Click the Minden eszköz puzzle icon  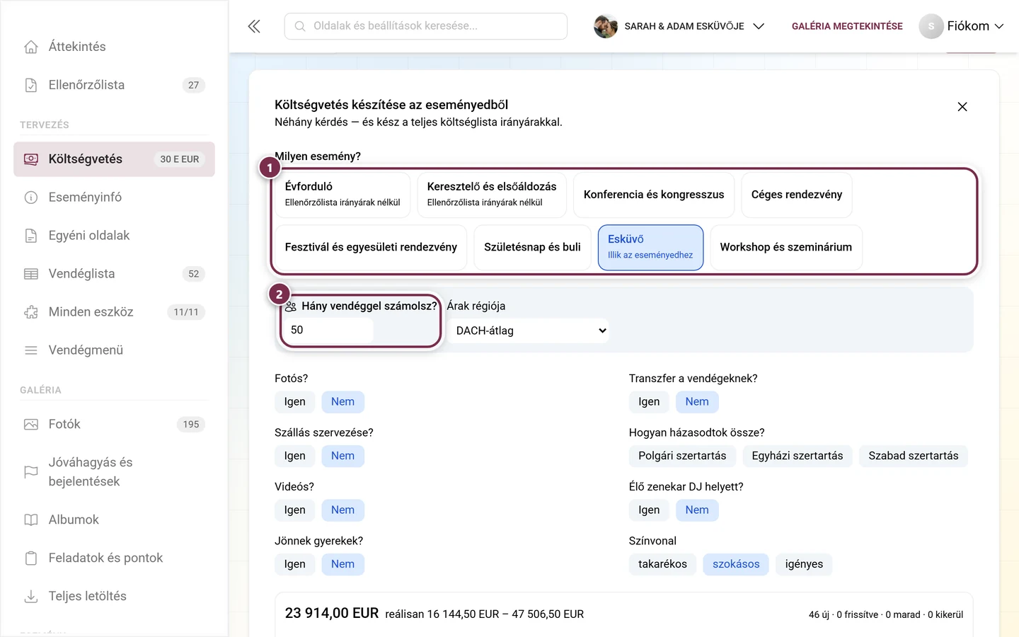pos(31,312)
